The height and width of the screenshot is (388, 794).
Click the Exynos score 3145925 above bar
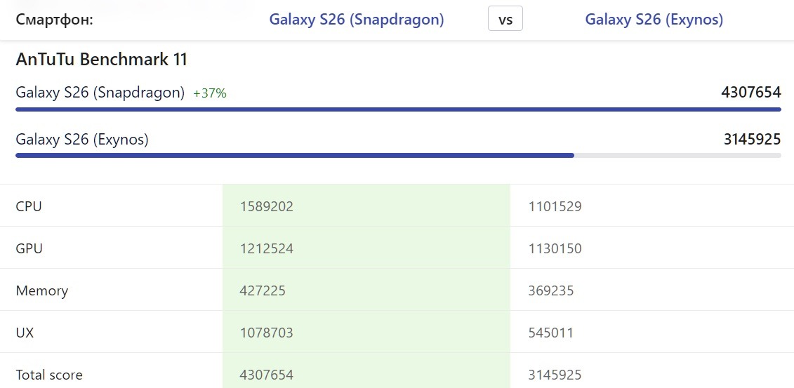752,139
